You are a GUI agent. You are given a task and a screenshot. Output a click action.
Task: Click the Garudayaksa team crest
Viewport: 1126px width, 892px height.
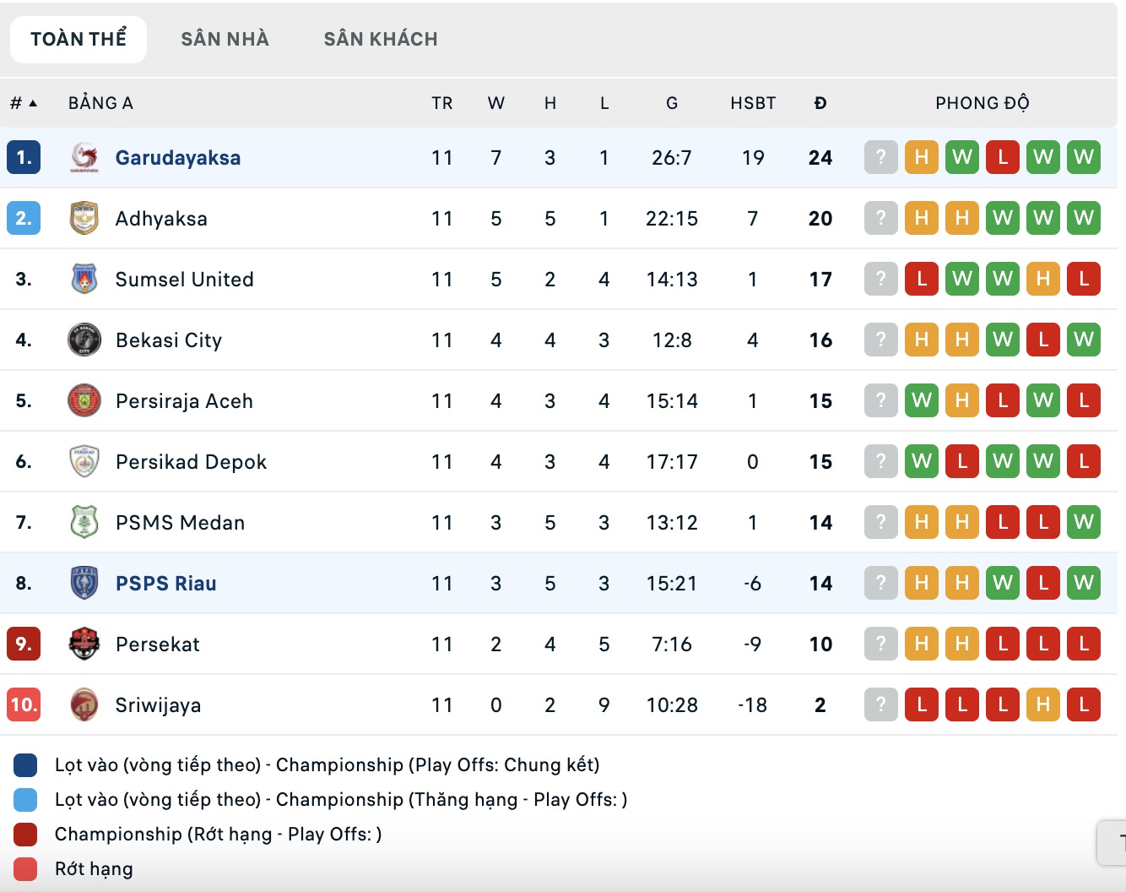[84, 157]
